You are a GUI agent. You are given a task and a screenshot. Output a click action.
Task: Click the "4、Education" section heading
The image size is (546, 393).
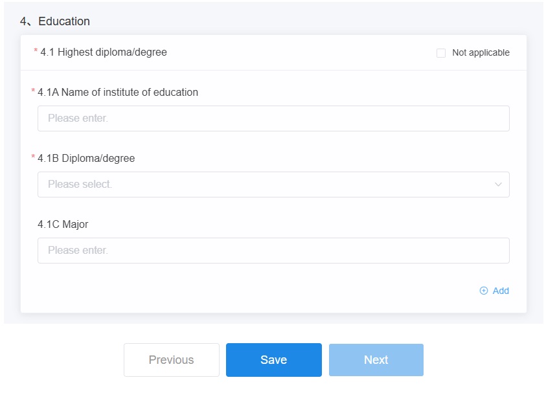pyautogui.click(x=55, y=21)
